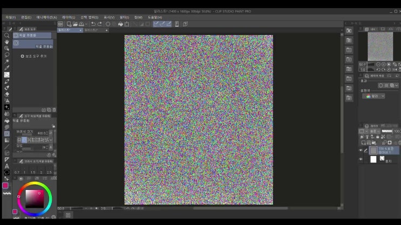Toggle visibility of the paper layer

click(x=361, y=159)
